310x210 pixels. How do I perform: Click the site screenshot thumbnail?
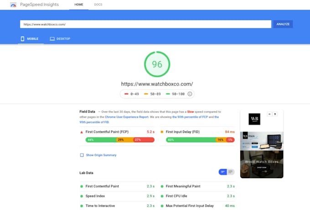click(262, 144)
